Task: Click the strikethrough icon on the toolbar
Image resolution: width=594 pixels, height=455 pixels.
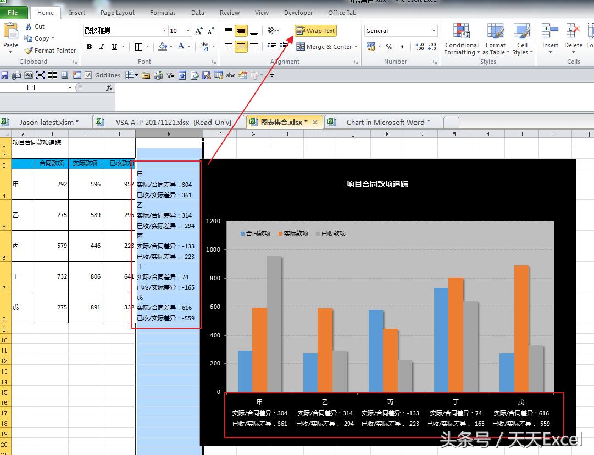Action: [230, 75]
